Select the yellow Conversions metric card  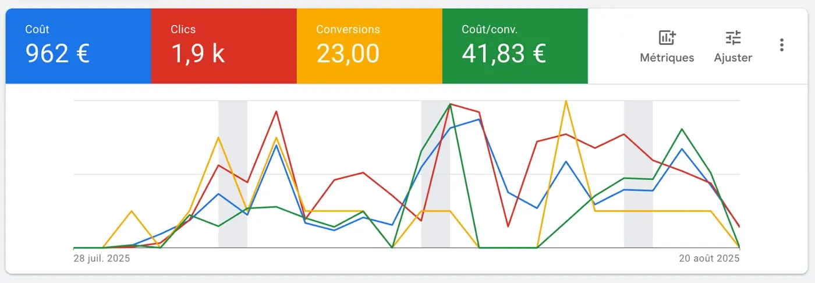click(x=370, y=46)
